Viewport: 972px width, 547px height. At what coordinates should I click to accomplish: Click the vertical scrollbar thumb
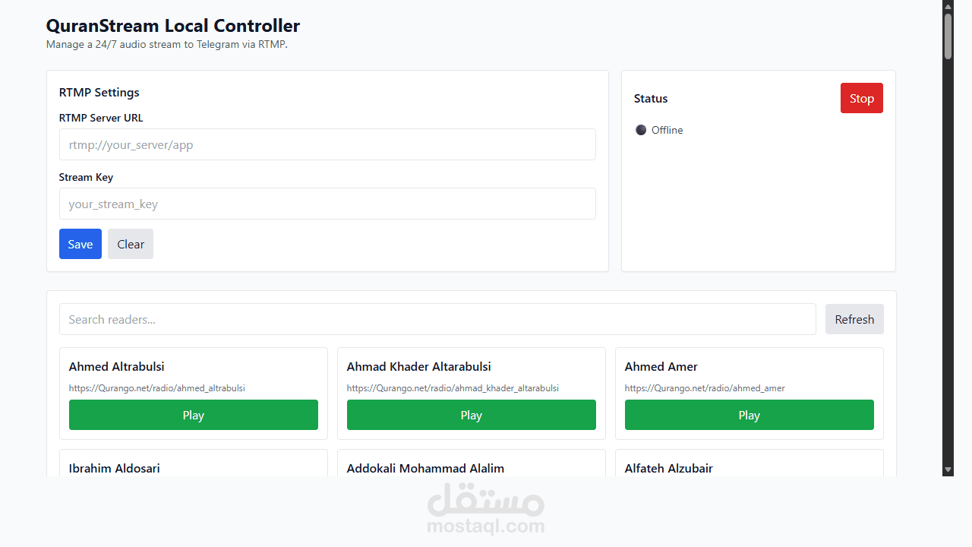(948, 36)
